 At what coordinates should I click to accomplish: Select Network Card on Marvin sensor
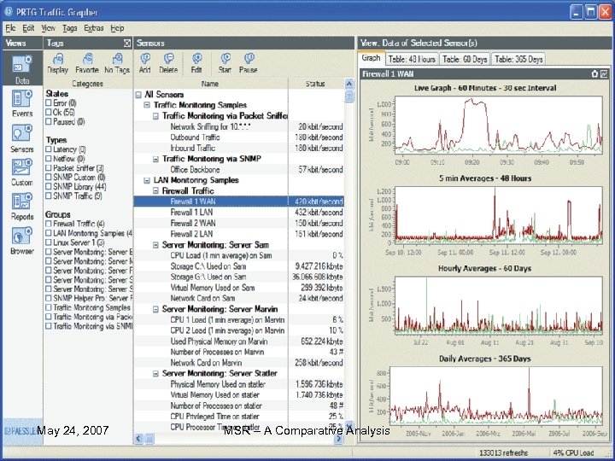239,363
